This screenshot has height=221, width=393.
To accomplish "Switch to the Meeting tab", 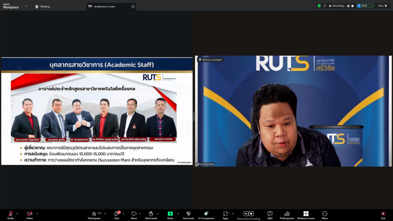I will [42, 7].
